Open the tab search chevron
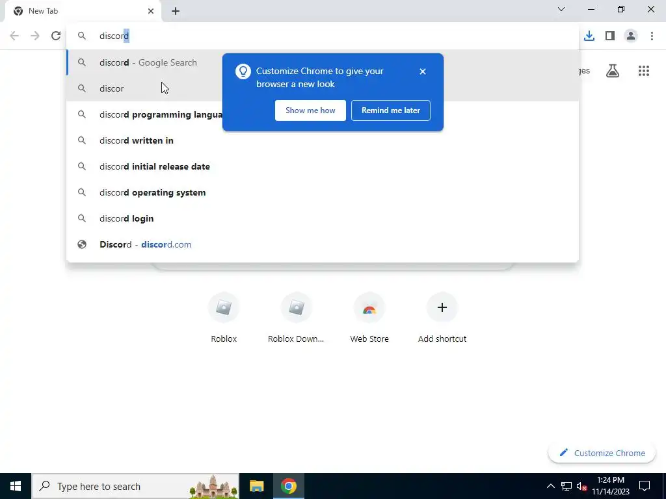Screen dimensions: 666x499 pos(561,9)
